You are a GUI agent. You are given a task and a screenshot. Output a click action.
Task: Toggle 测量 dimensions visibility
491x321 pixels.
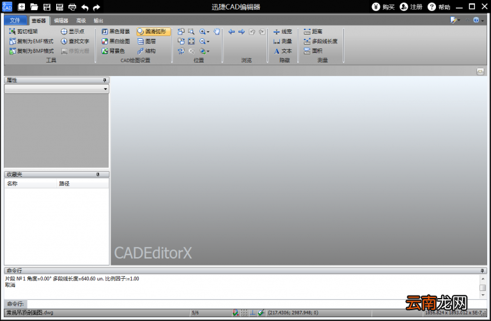coord(283,41)
